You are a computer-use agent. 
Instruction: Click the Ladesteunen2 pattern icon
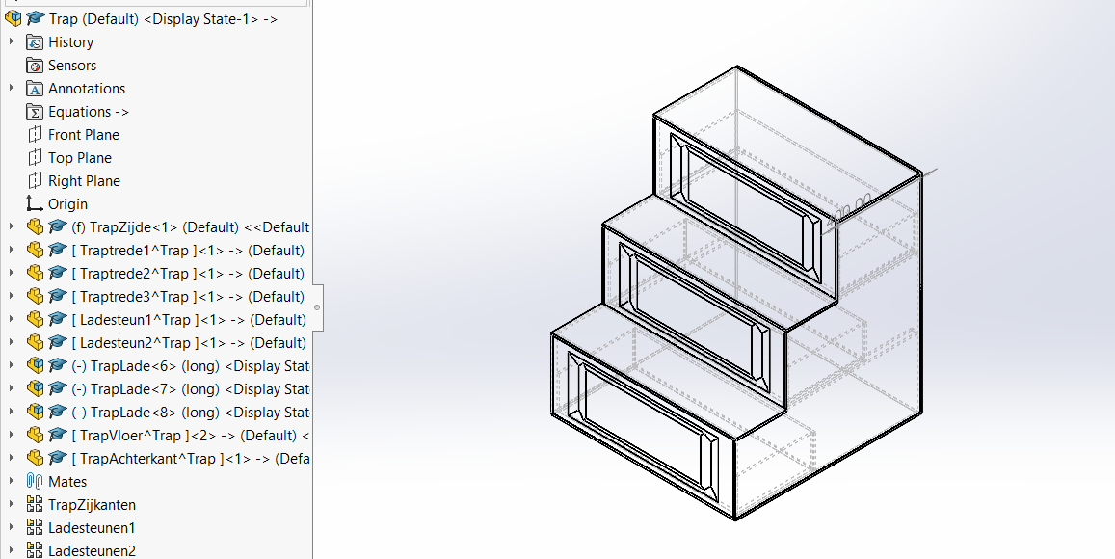(35, 551)
